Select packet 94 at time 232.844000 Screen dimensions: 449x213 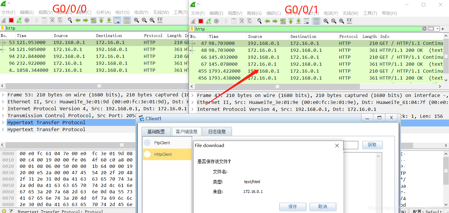(94, 56)
